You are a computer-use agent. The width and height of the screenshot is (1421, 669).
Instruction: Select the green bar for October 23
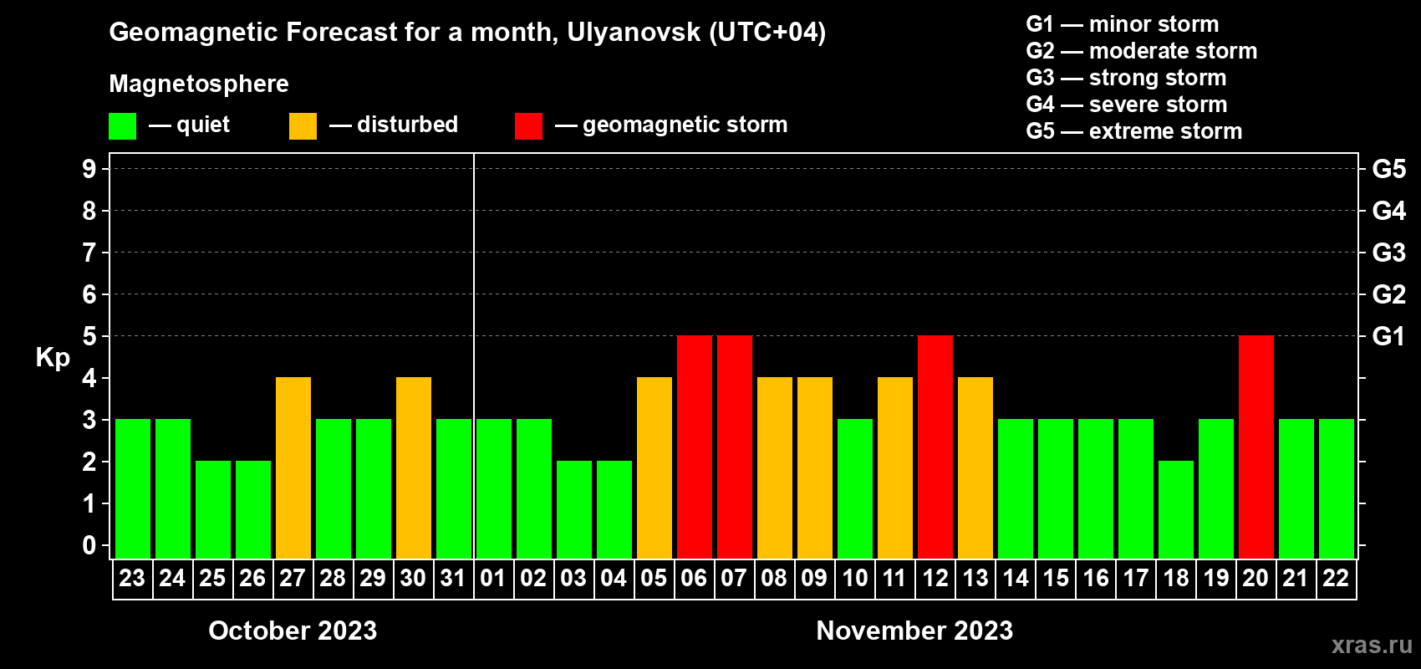click(133, 488)
